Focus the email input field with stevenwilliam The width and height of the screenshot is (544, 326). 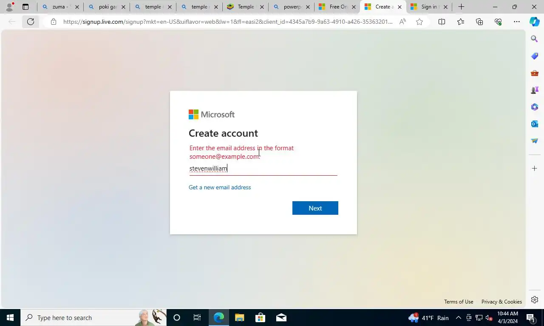pos(263,169)
